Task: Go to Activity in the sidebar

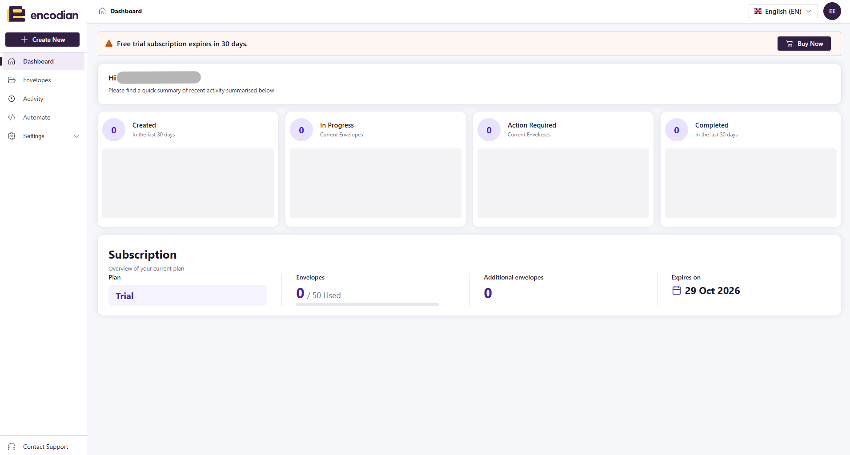Action: click(44, 99)
